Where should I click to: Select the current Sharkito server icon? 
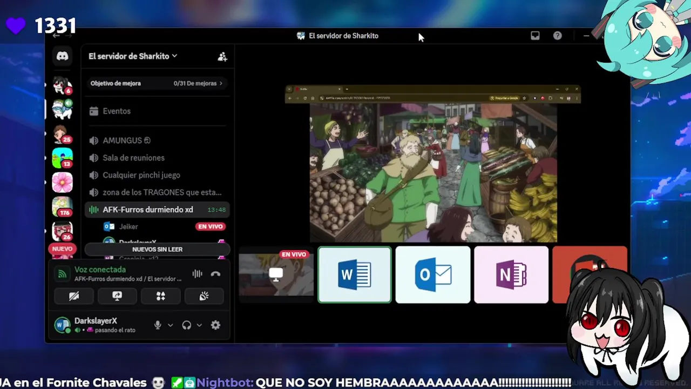coord(62,110)
